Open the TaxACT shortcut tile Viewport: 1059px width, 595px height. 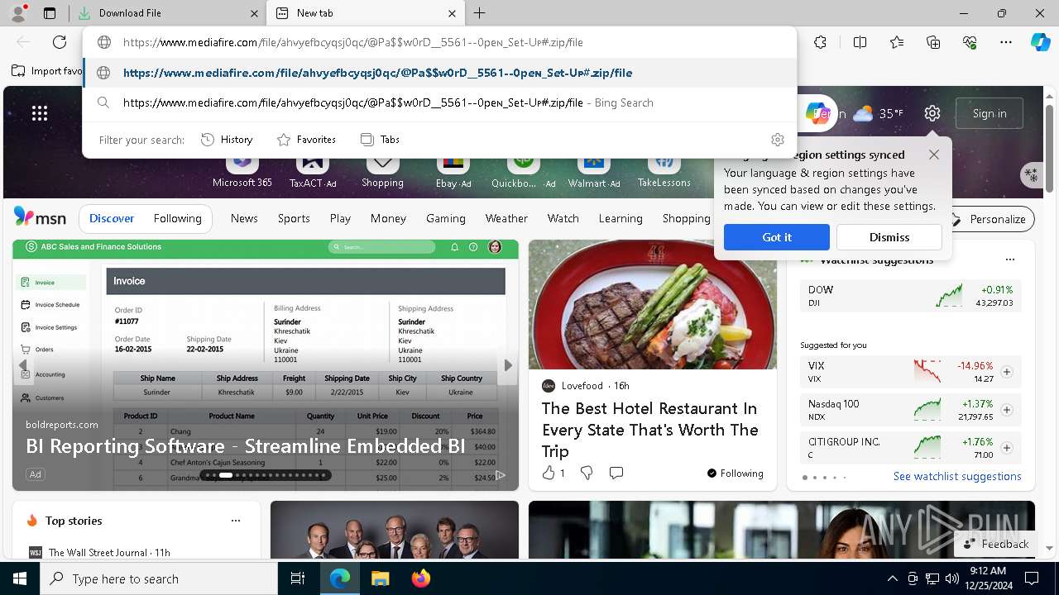point(313,170)
